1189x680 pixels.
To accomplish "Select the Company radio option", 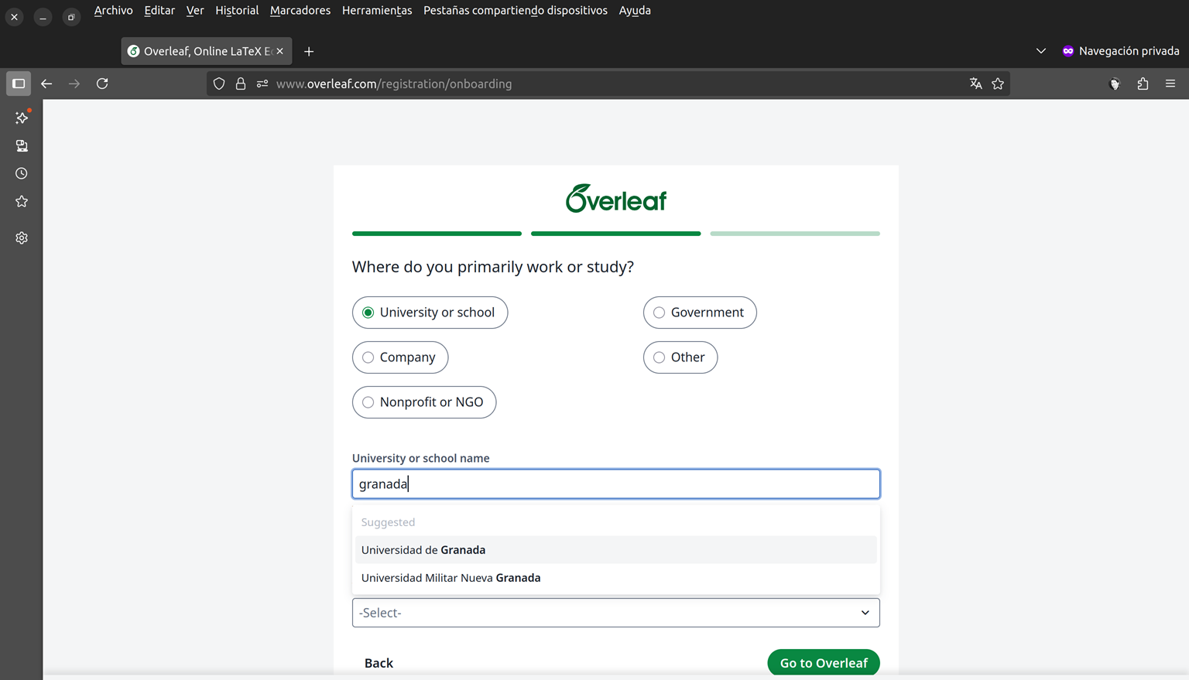I will [368, 357].
